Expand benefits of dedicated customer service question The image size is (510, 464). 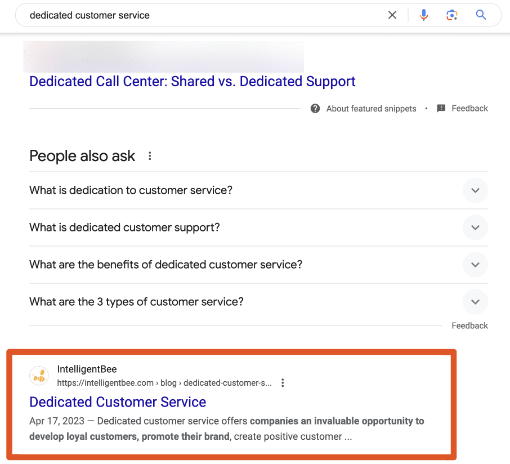click(x=258, y=265)
